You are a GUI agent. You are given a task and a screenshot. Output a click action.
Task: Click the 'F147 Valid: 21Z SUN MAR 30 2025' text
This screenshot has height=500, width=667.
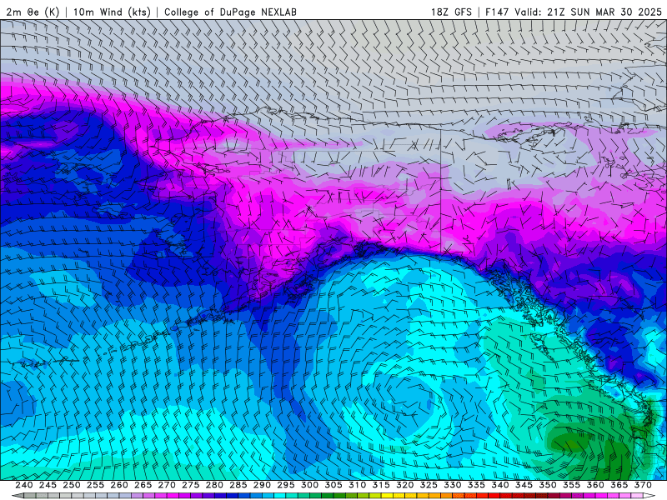[574, 12]
